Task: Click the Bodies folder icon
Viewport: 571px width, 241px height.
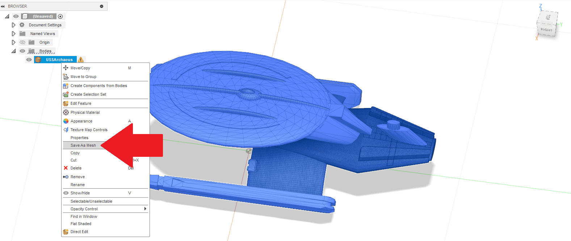Action: point(32,51)
